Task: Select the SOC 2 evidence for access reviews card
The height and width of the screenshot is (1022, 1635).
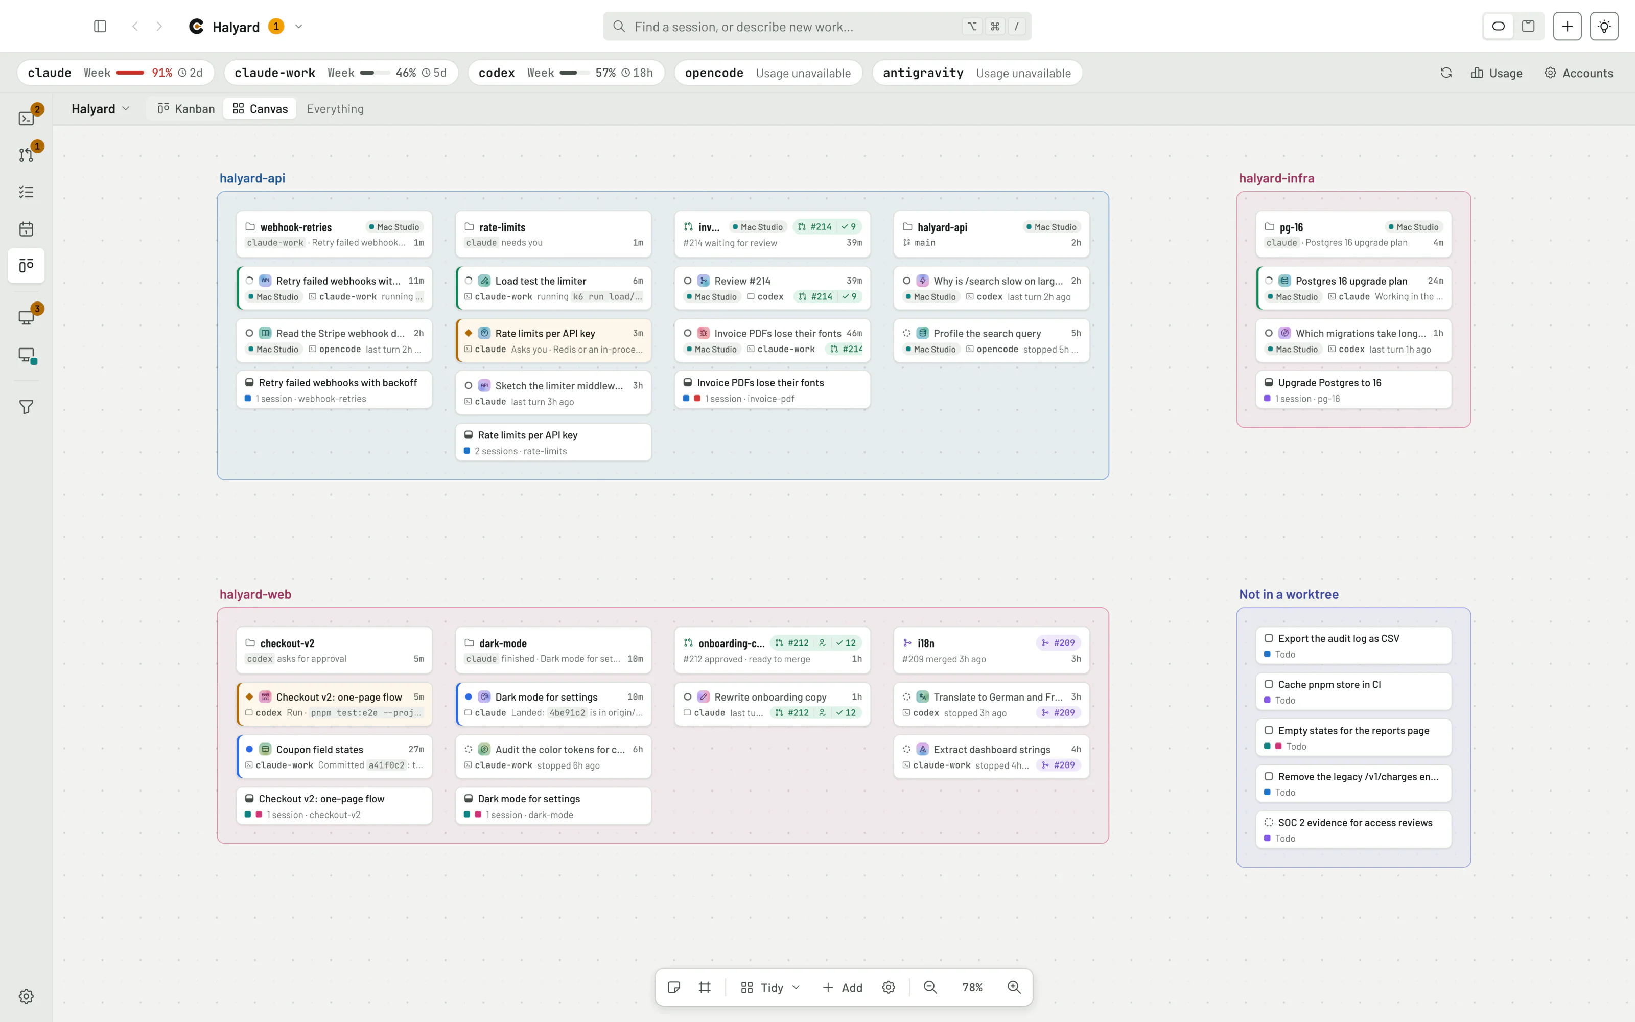Action: (1353, 829)
